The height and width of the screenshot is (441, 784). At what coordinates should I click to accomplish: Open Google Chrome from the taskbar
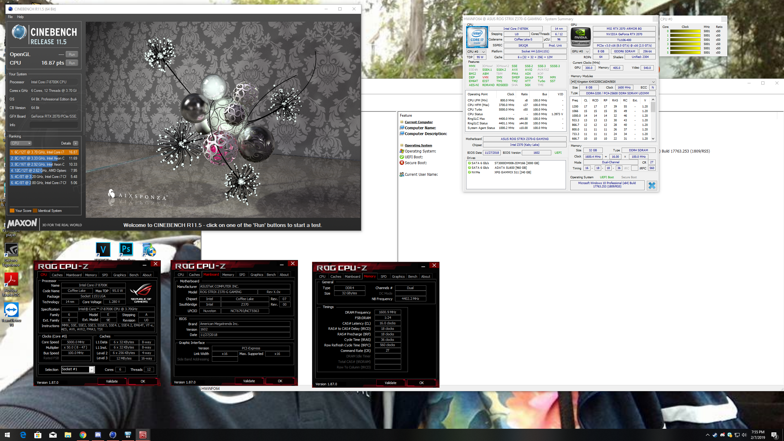[83, 435]
